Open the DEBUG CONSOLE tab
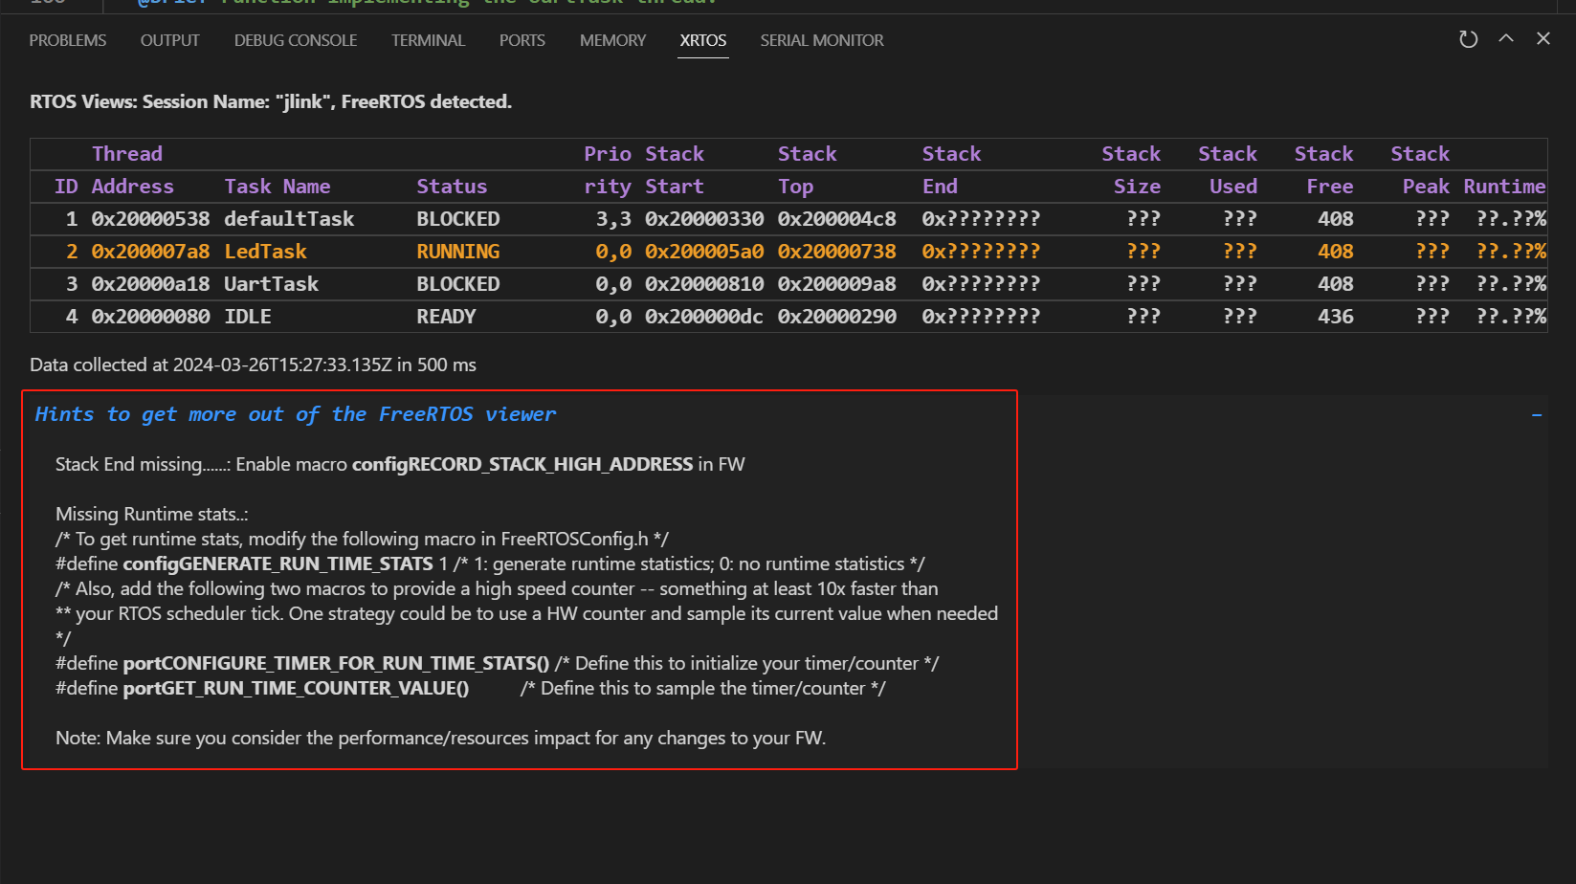This screenshot has width=1576, height=884. tap(296, 40)
